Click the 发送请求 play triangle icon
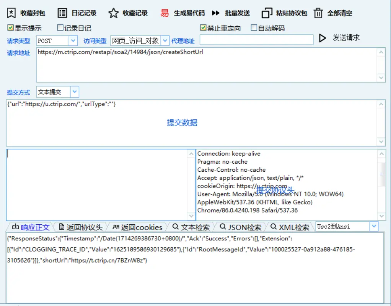391x306 pixels. point(322,38)
